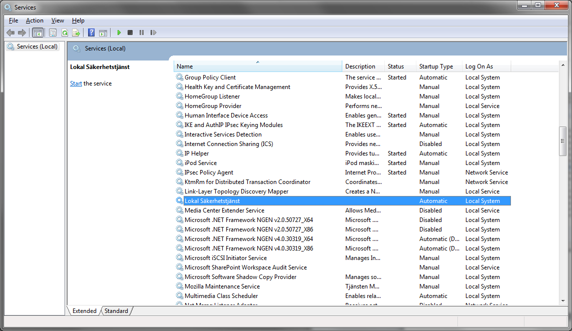Click the vertical scrollbar thumb
Viewport: 572px width, 331px height.
pos(562,141)
